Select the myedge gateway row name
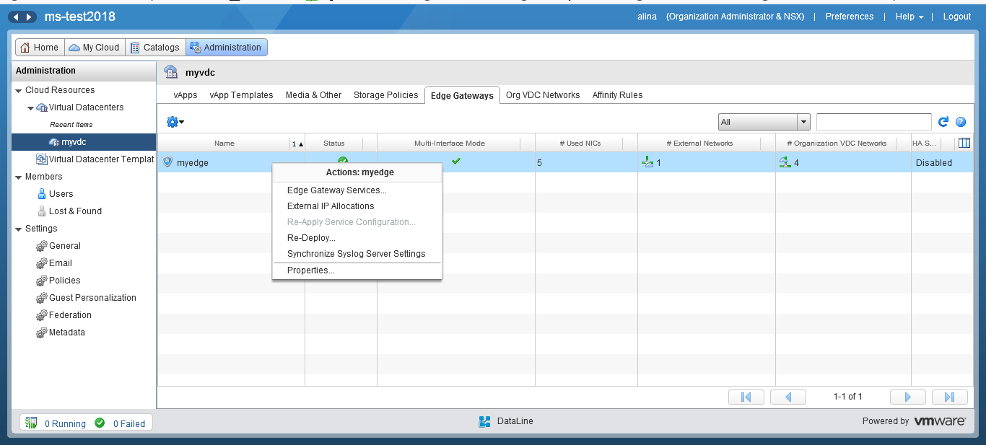The height and width of the screenshot is (445, 986). [x=193, y=163]
